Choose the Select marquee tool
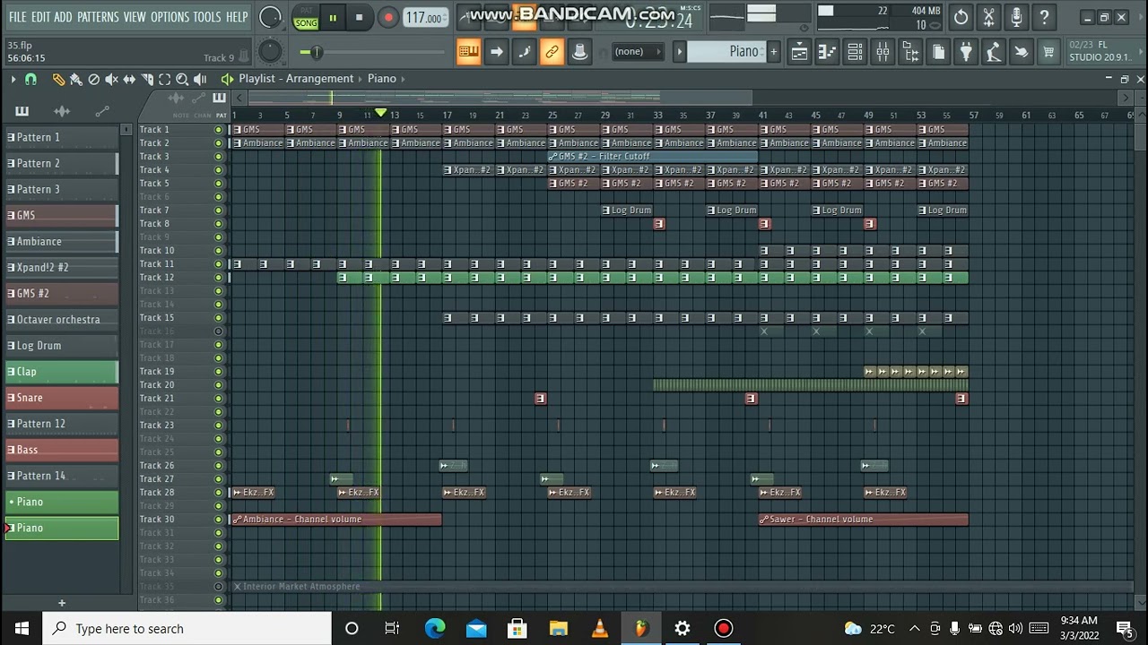 point(164,80)
